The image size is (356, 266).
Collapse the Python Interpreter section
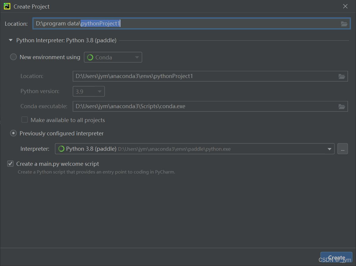[11, 40]
